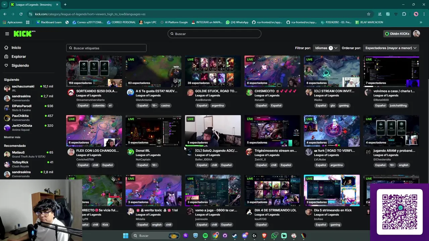Open Trigésimosexto stream en... title
Image resolution: width=429 pixels, height=241 pixels.
pos(275,151)
